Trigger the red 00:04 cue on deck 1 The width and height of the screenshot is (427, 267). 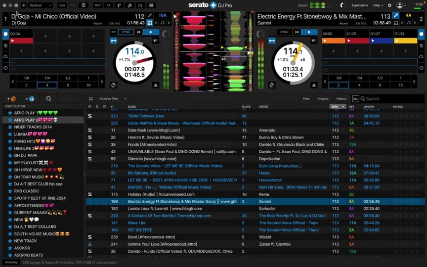coord(21,41)
